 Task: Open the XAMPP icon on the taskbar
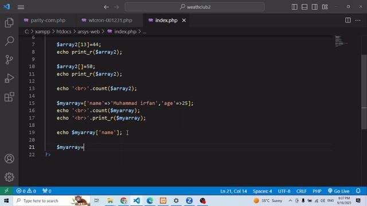163,201
